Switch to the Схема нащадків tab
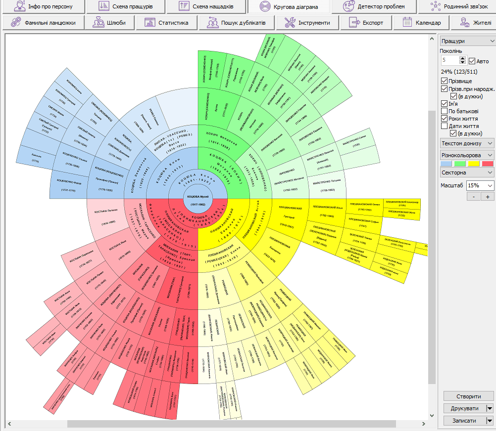The image size is (496, 431). [205, 6]
